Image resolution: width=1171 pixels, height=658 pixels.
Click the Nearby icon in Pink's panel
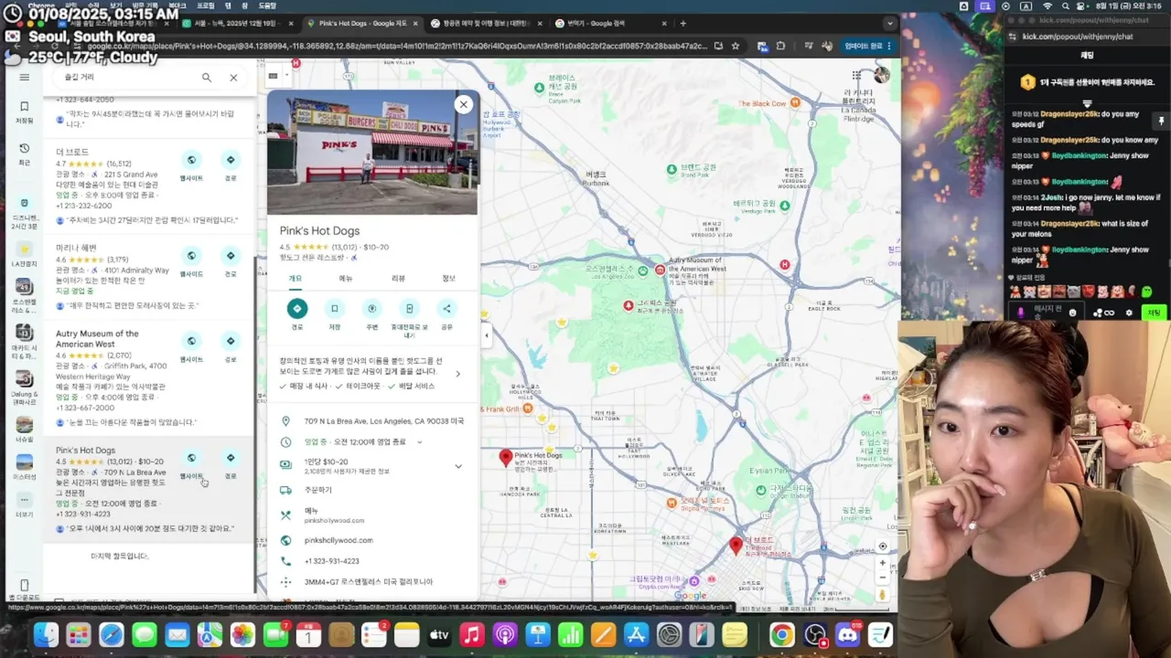click(371, 309)
